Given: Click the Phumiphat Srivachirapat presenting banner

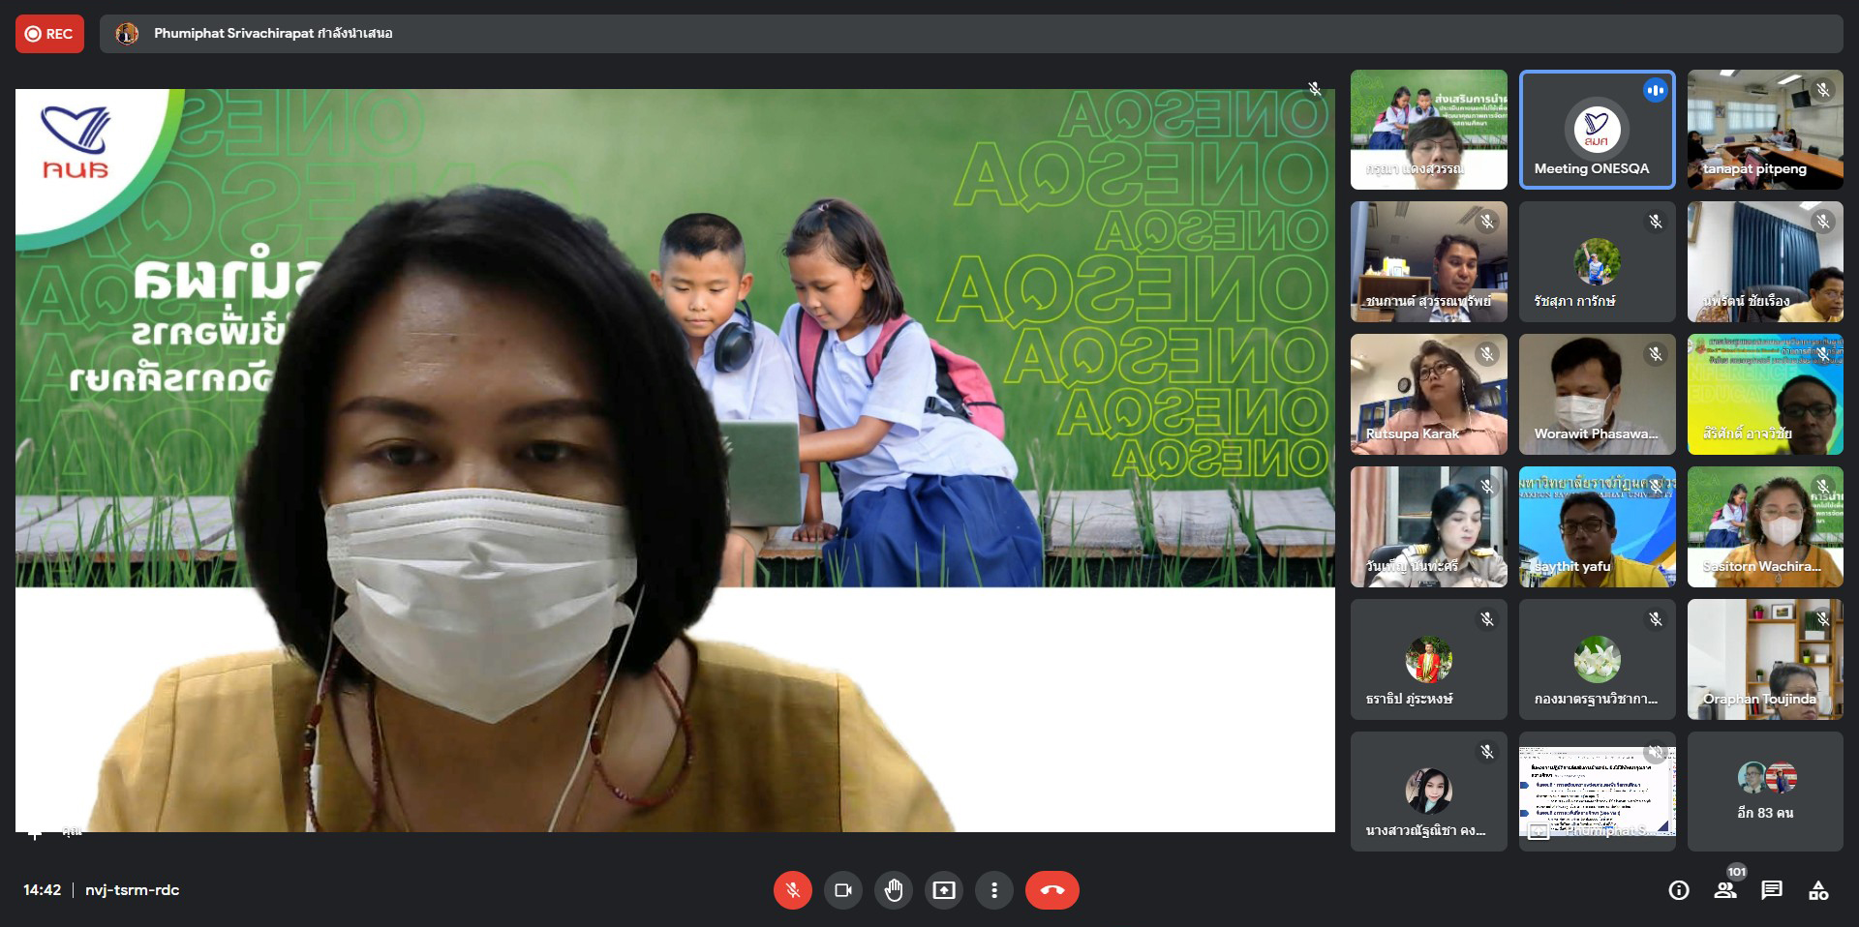Looking at the screenshot, I should pyautogui.click(x=273, y=34).
